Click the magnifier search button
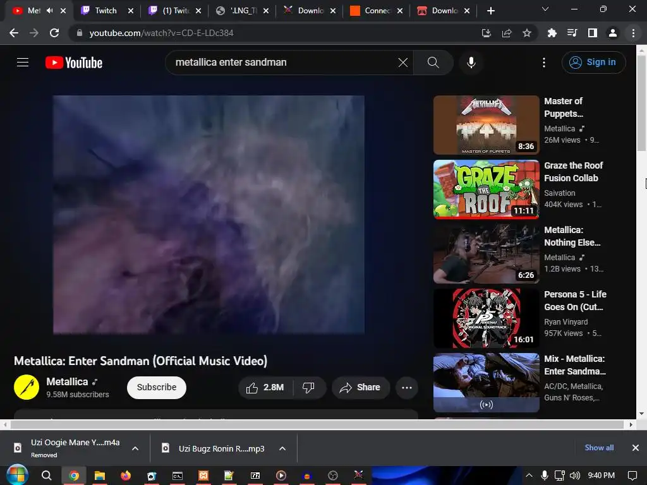This screenshot has width=647, height=485. pyautogui.click(x=433, y=63)
